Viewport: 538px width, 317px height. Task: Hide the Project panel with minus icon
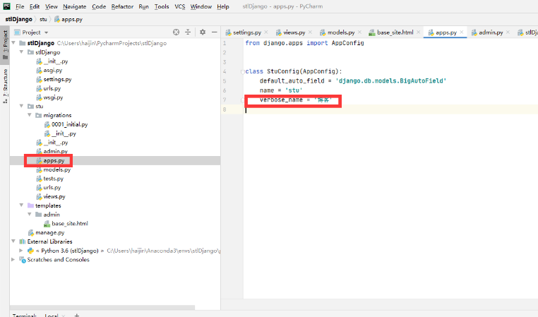[x=215, y=32]
